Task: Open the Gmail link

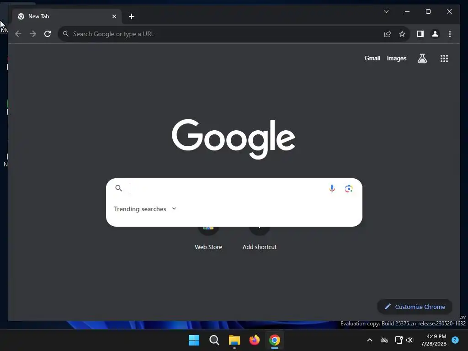Action: (x=372, y=58)
